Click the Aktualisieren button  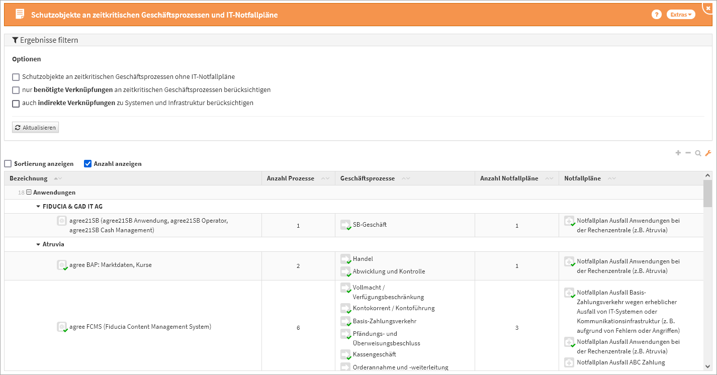click(x=35, y=128)
